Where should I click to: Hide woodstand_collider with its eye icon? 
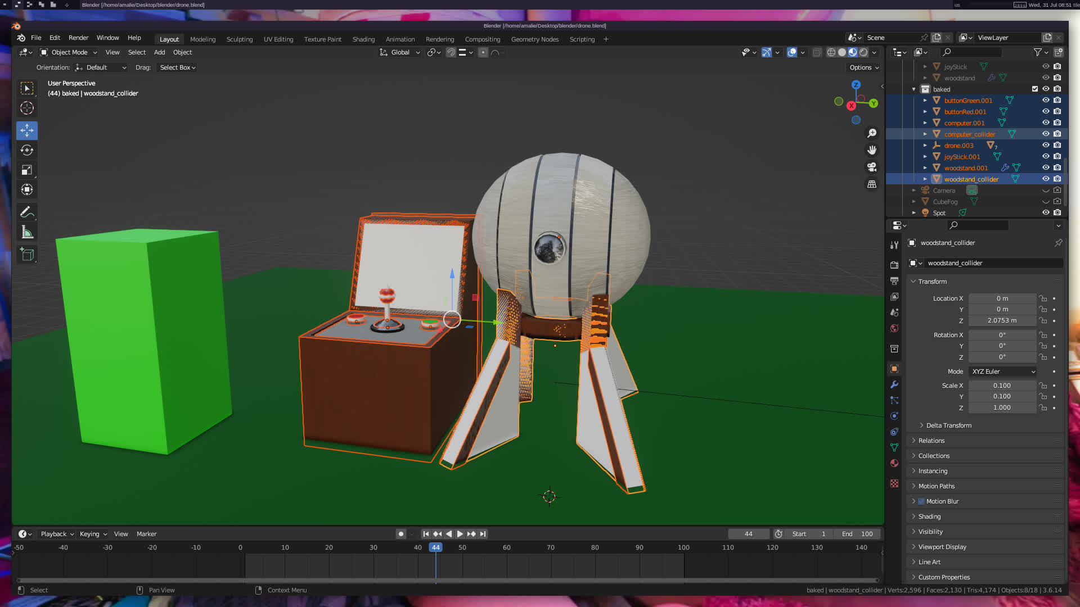[1046, 179]
